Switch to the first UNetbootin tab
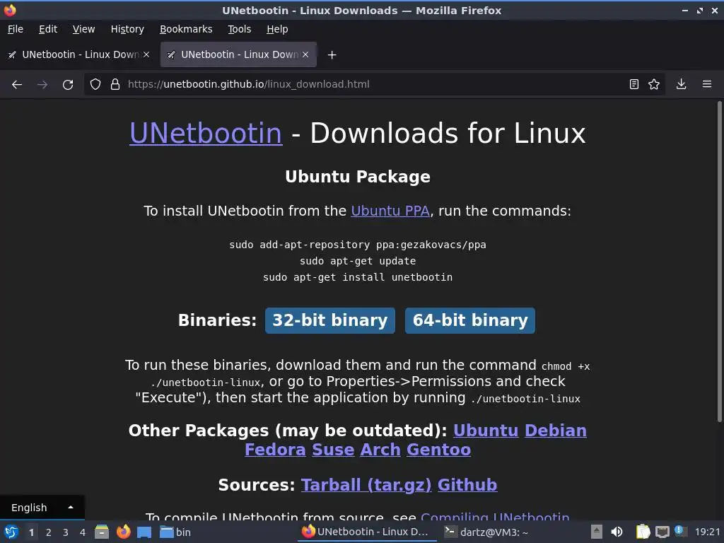The height and width of the screenshot is (543, 724). click(78, 54)
